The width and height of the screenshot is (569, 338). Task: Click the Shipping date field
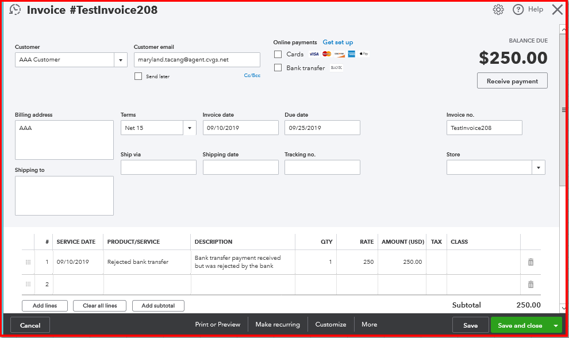[241, 167]
